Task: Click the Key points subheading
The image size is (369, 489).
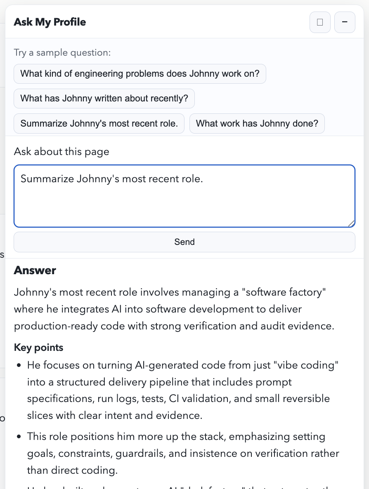Action: coord(38,348)
